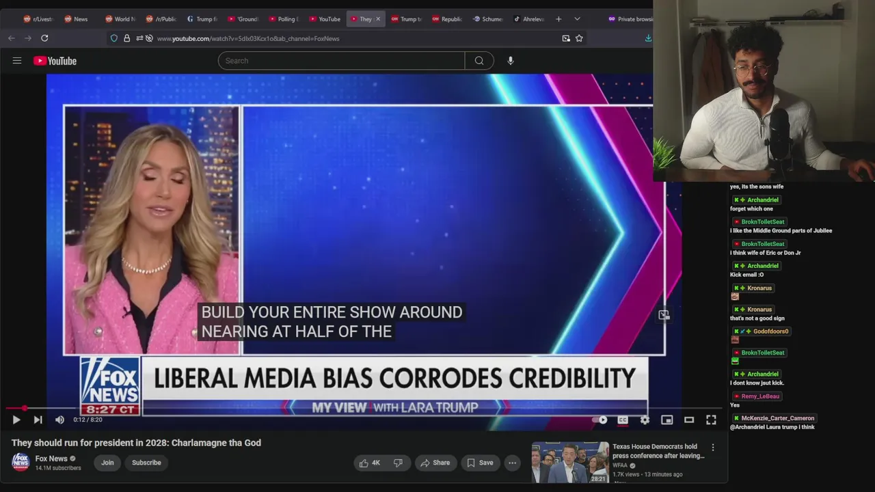Subscribe to Fox News
The width and height of the screenshot is (875, 492).
click(146, 463)
